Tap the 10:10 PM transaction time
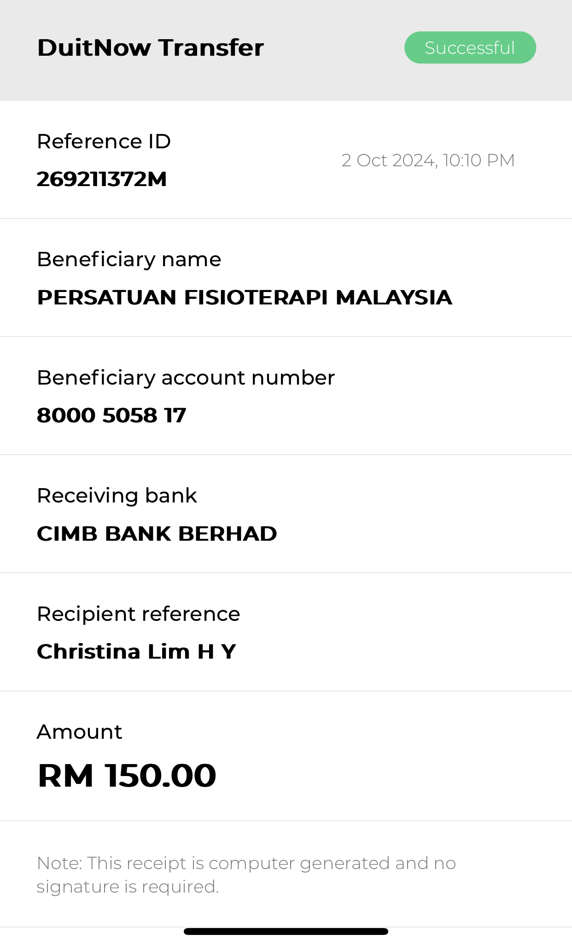 [x=479, y=160]
